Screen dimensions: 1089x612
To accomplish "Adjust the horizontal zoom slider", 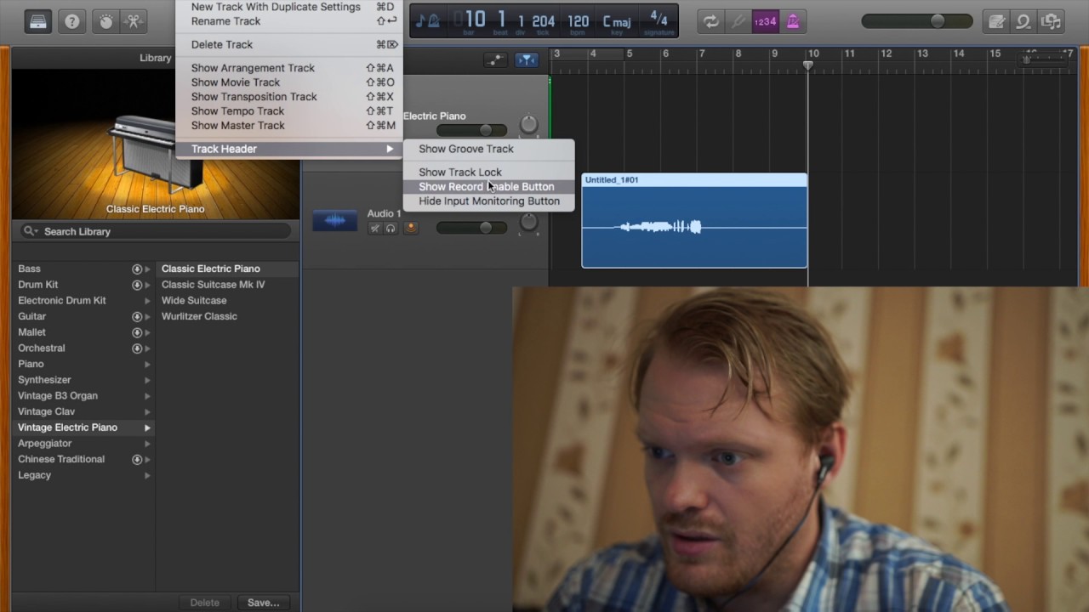I will coord(1042,59).
